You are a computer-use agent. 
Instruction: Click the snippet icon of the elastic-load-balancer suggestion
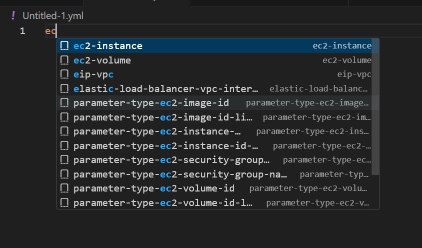click(64, 89)
